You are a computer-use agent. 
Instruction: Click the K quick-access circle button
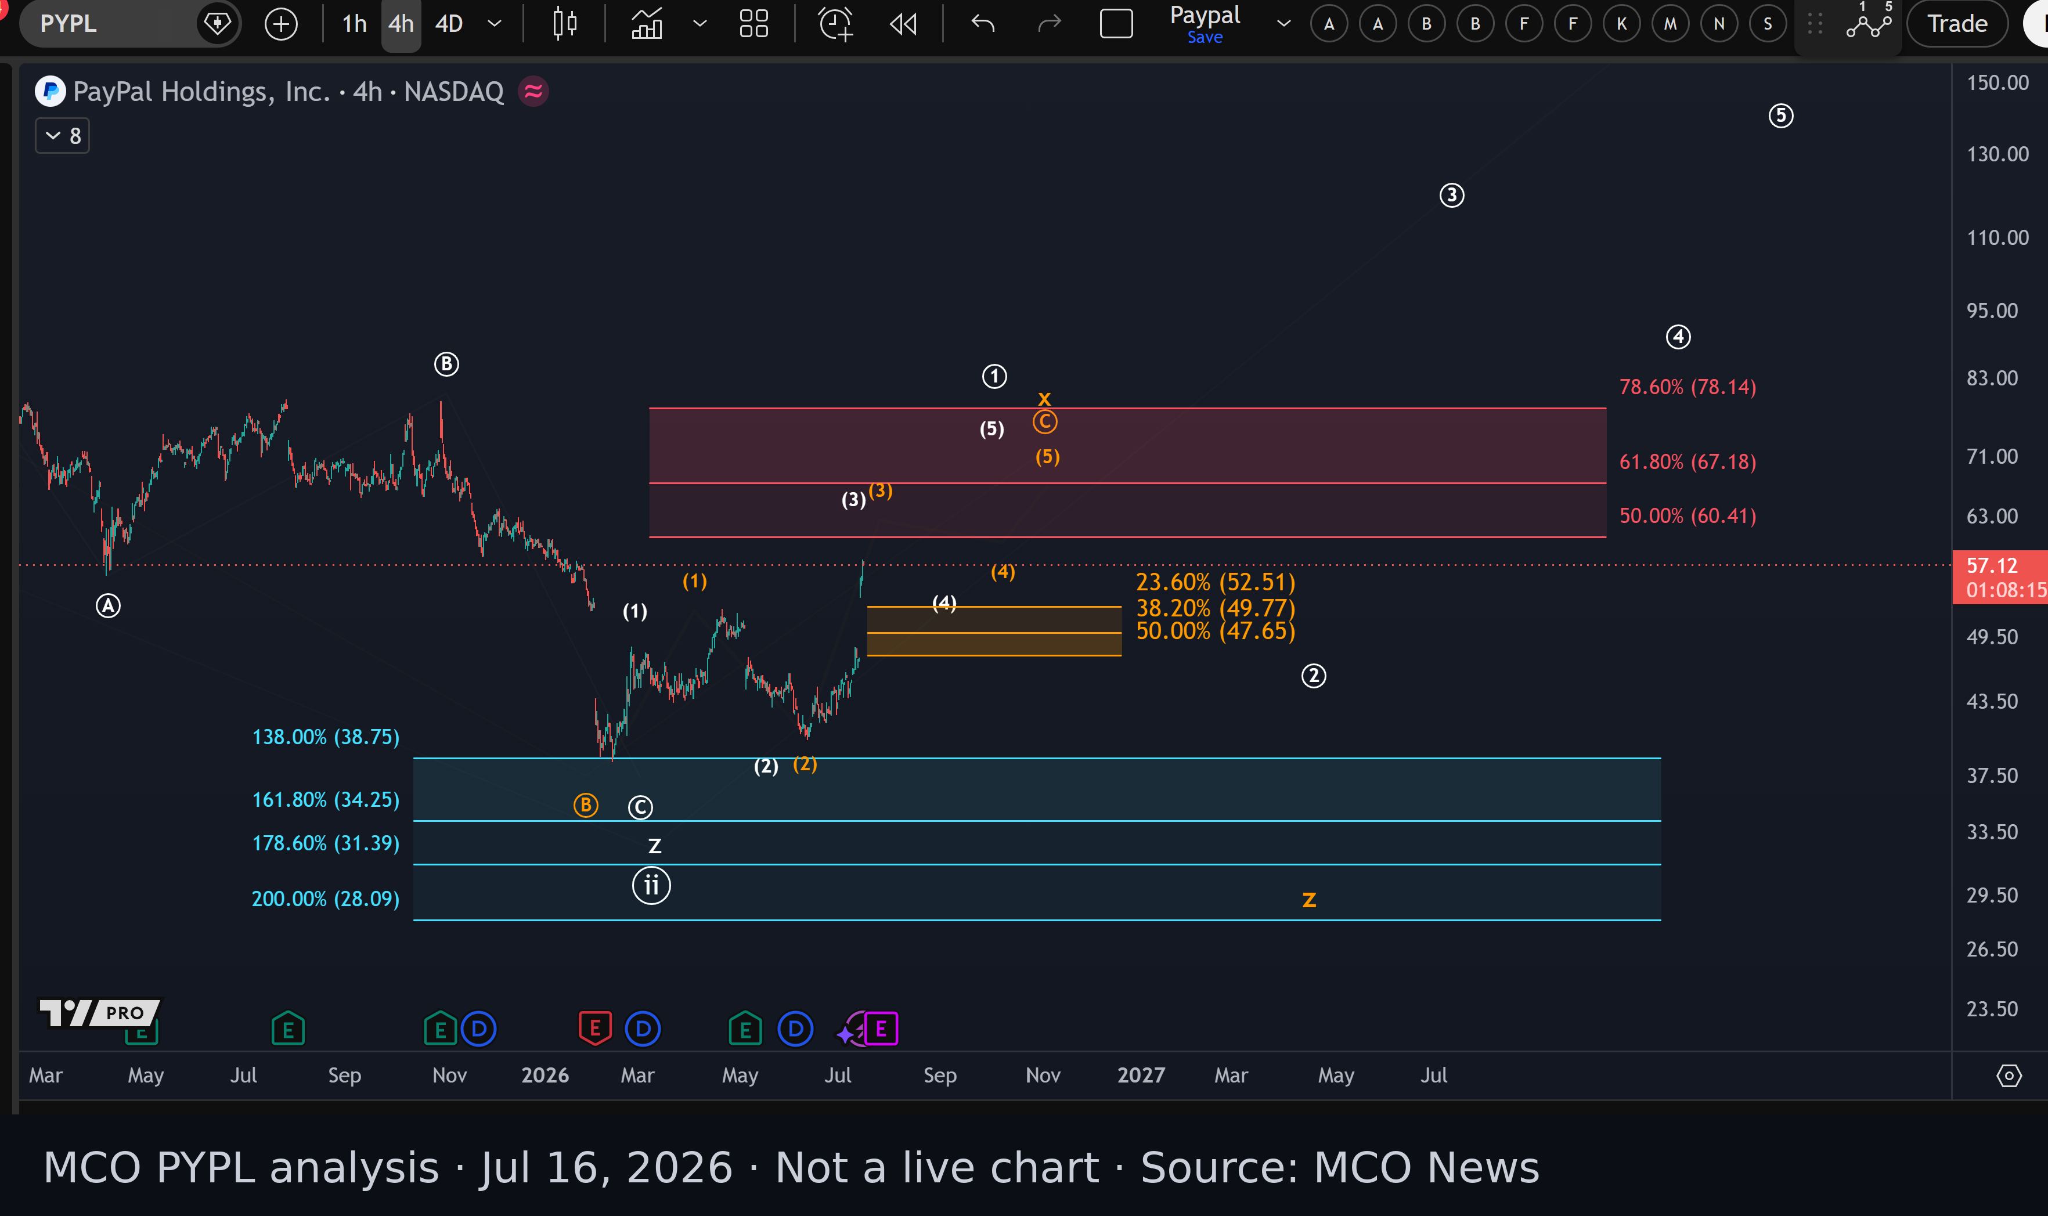[1621, 24]
